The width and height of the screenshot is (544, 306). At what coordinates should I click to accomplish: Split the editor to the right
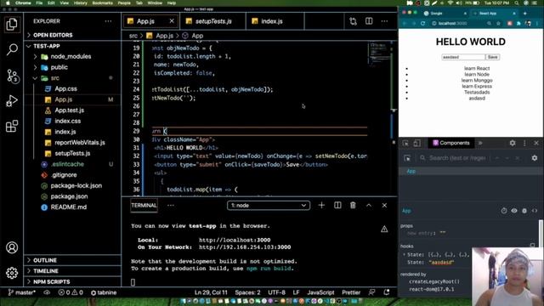tap(369, 21)
